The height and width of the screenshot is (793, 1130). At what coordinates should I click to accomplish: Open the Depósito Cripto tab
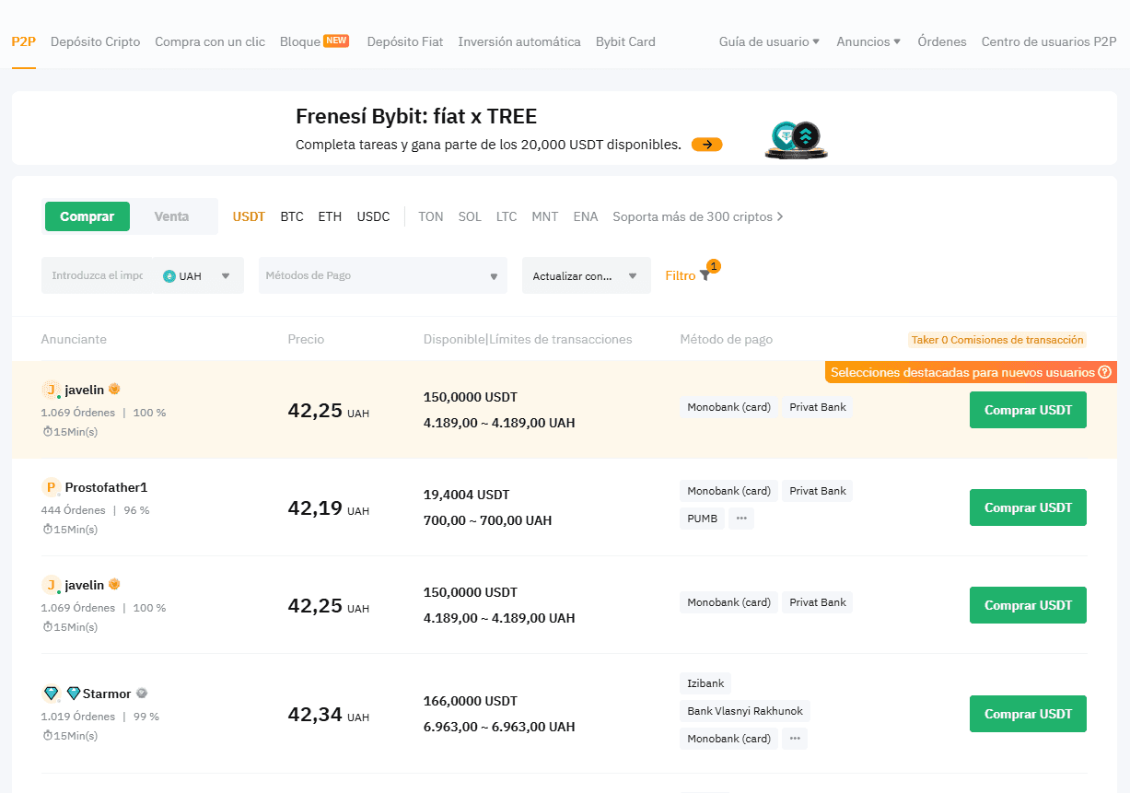96,41
